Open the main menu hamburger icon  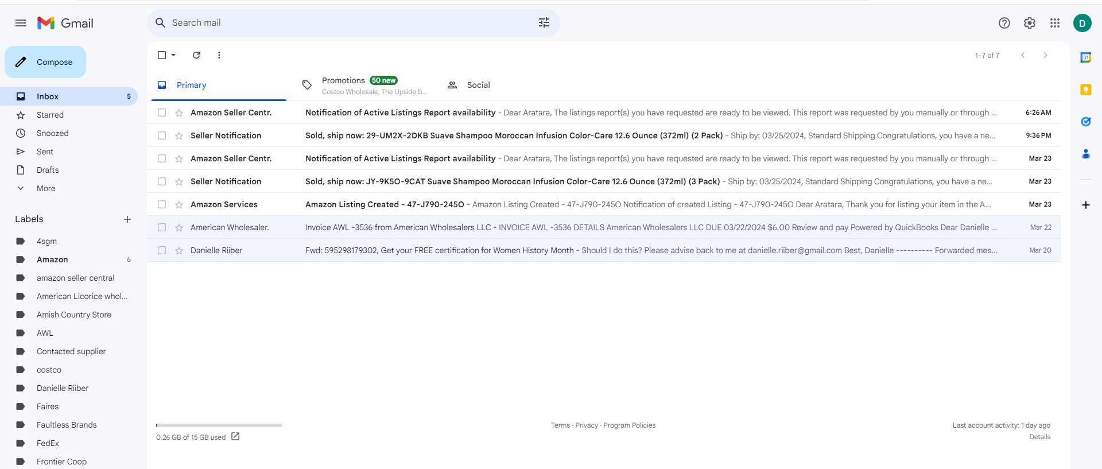[21, 23]
